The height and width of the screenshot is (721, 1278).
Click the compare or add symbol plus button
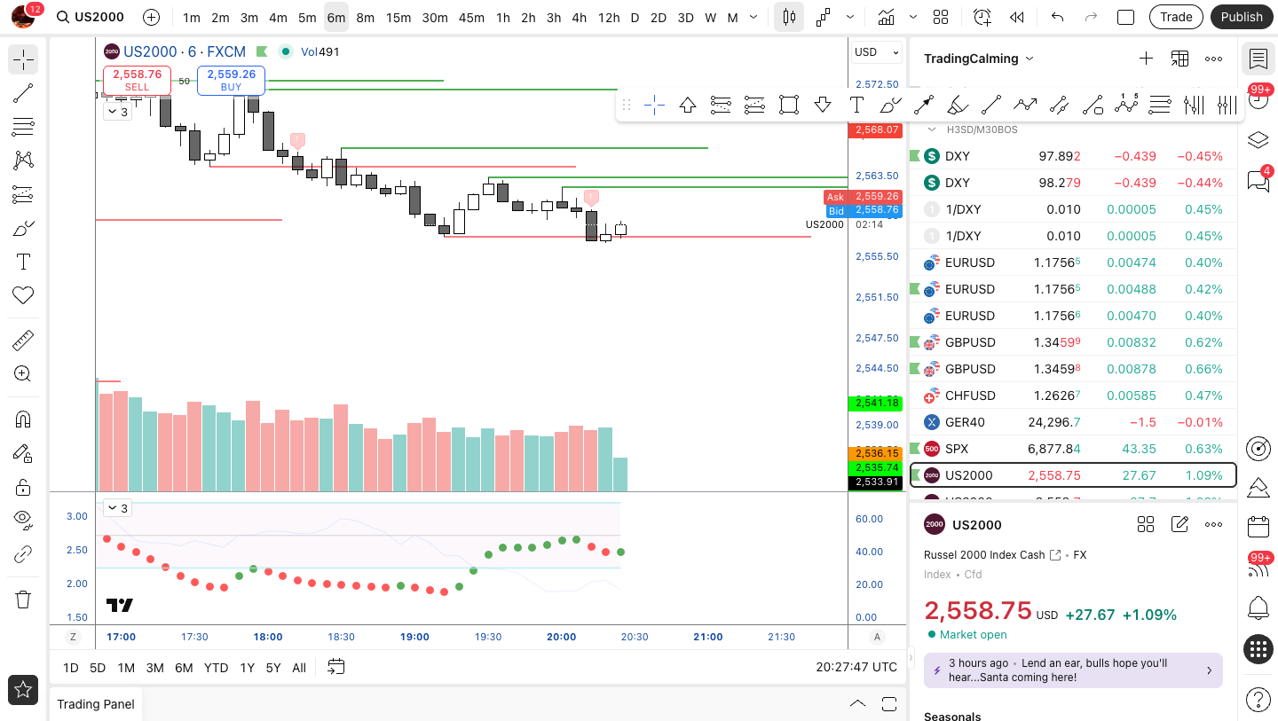pos(152,17)
